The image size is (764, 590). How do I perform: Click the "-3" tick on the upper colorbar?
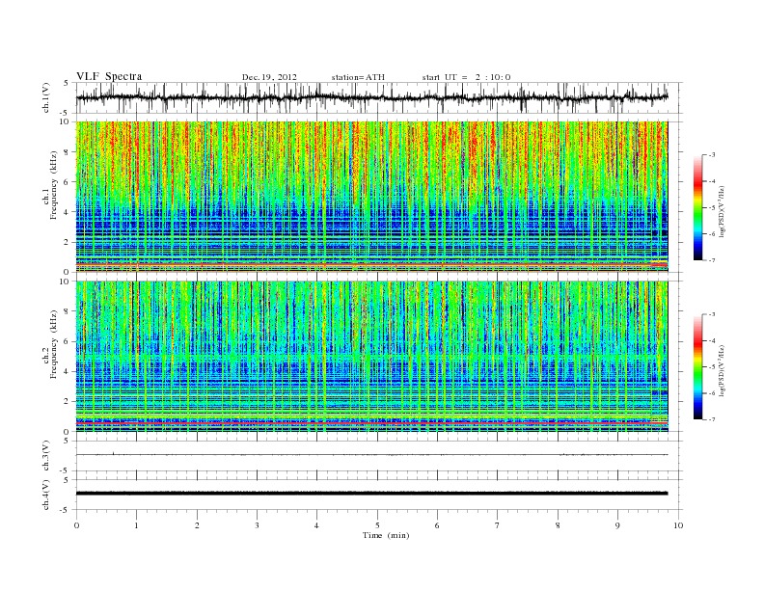[712, 155]
